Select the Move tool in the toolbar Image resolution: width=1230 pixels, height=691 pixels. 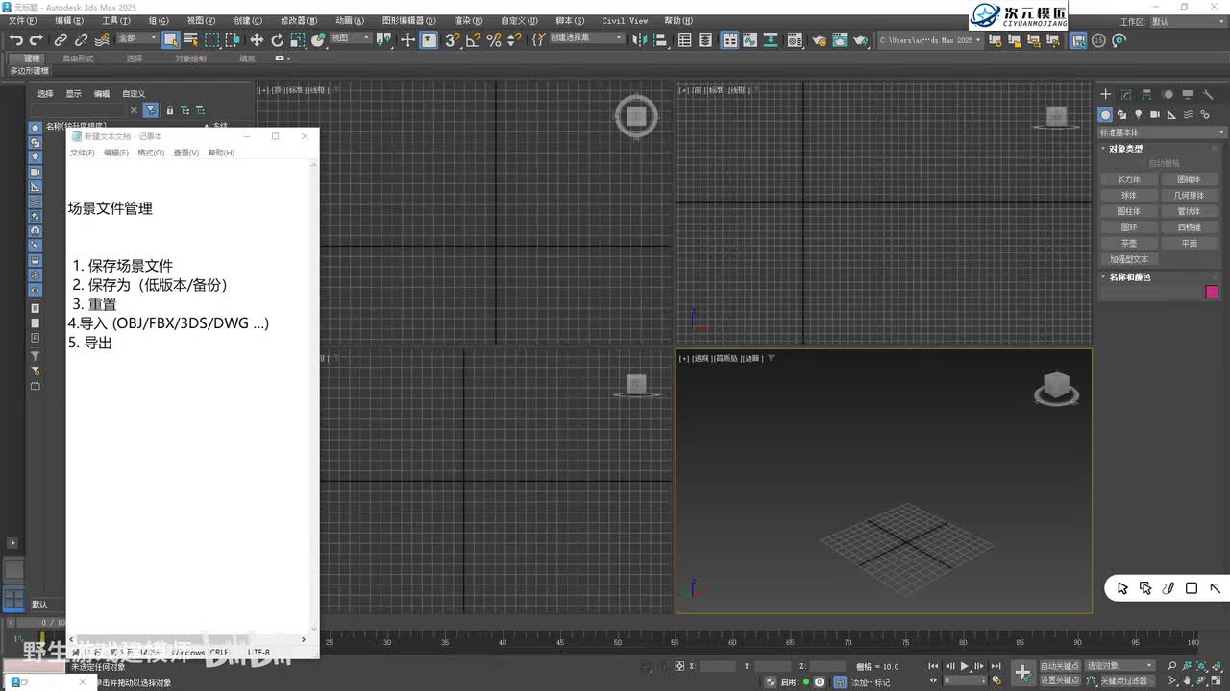coord(257,39)
